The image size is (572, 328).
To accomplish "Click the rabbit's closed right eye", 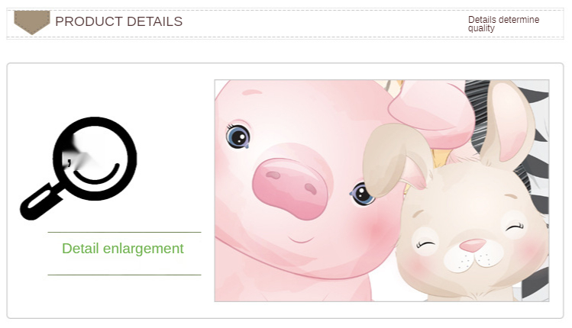I will tap(515, 227).
